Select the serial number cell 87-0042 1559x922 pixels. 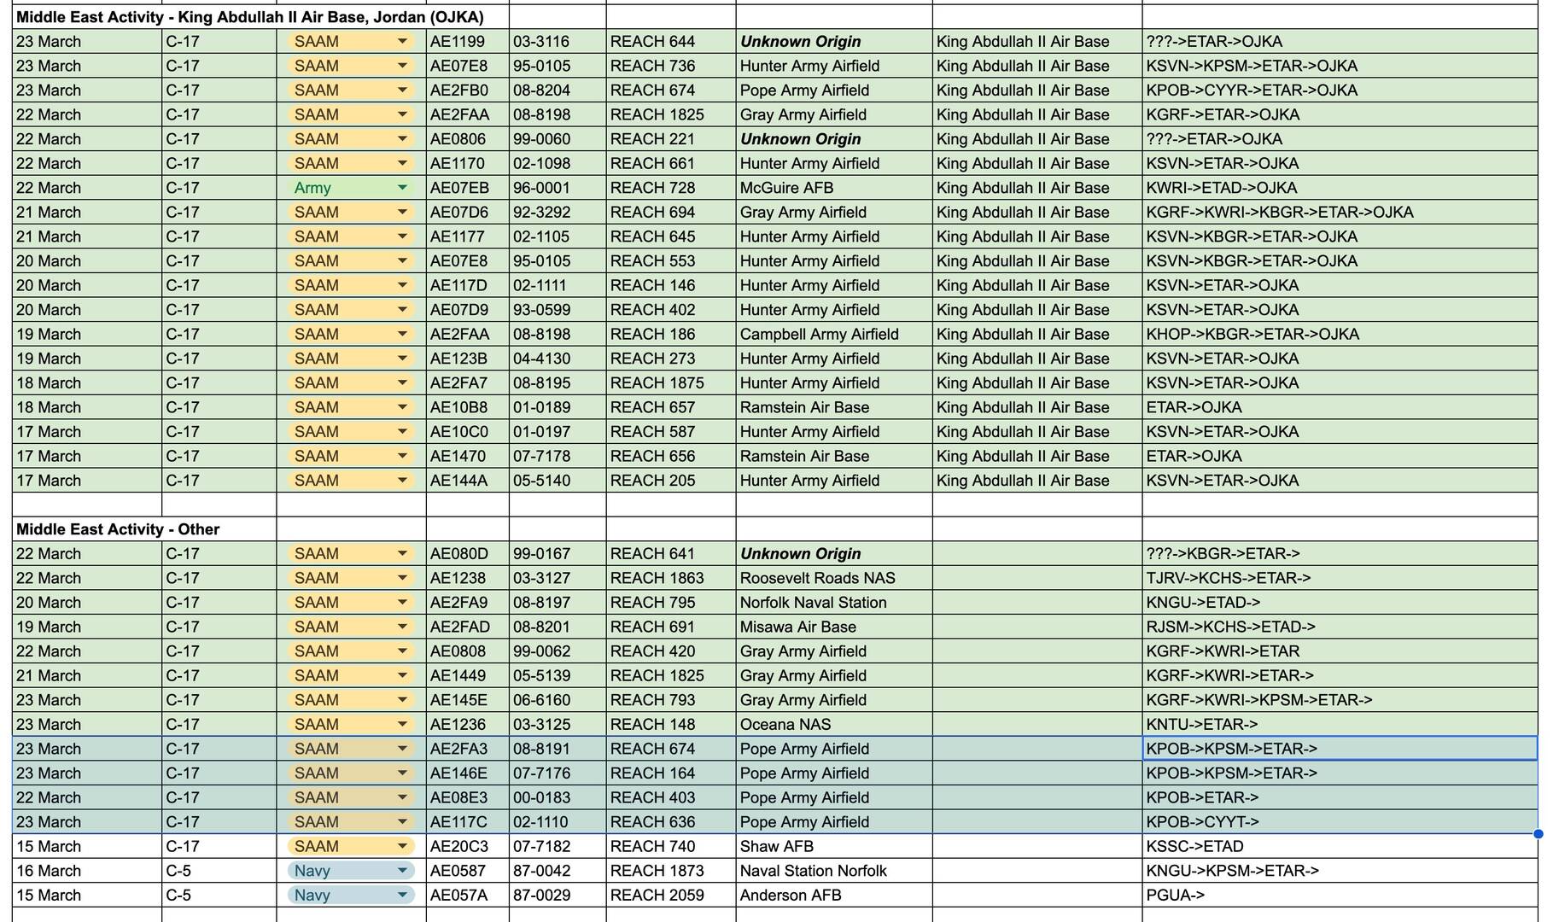tap(541, 871)
